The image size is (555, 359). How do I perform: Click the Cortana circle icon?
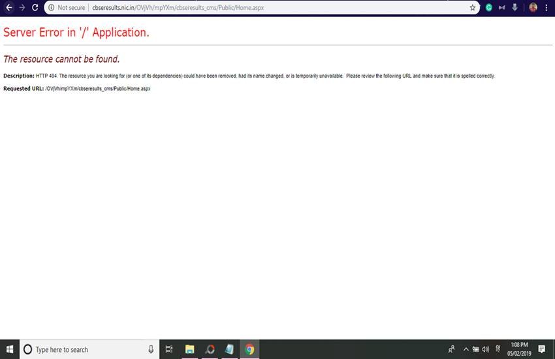[27, 349]
